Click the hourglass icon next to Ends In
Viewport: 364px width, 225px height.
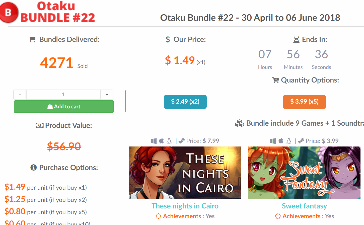point(296,39)
